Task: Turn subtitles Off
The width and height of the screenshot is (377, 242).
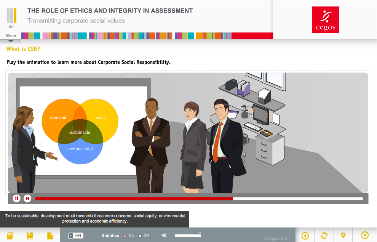Action: [140, 236]
